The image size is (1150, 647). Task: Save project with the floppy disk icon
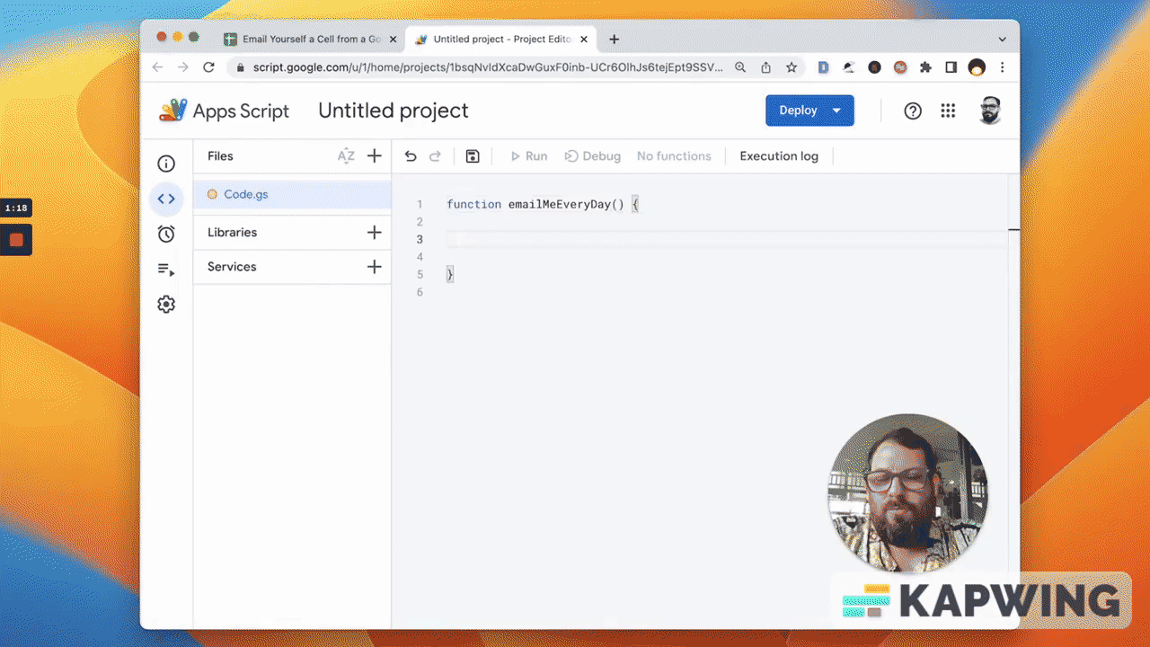click(x=473, y=156)
